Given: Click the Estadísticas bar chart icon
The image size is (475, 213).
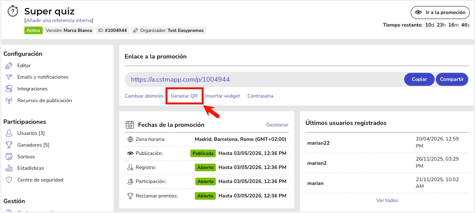Looking at the screenshot, I should 9,168.
